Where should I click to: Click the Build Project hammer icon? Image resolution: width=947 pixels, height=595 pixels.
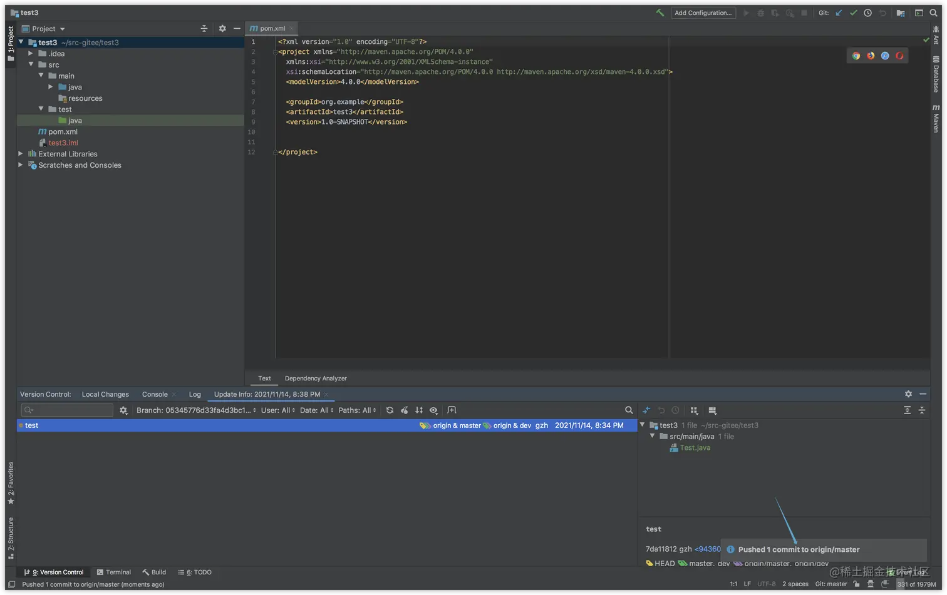pyautogui.click(x=660, y=13)
